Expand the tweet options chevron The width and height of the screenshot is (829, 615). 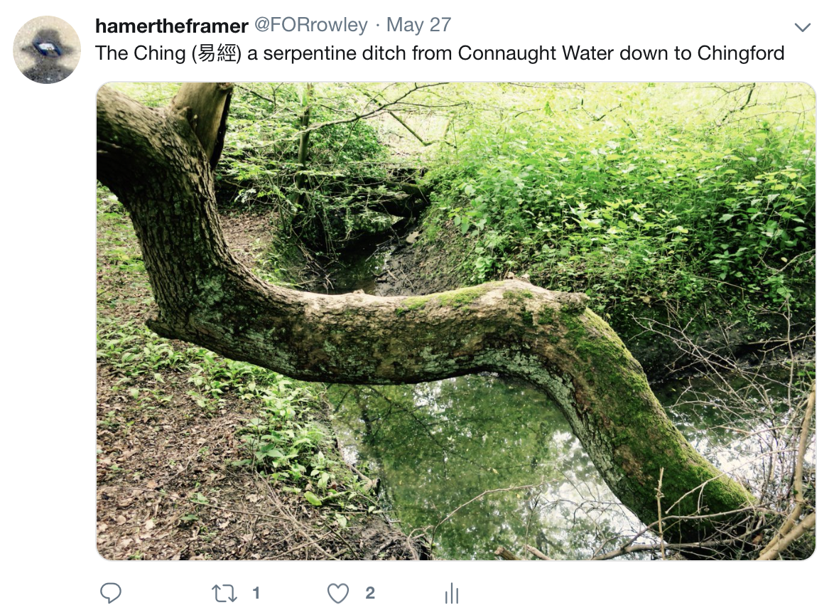[x=802, y=27]
